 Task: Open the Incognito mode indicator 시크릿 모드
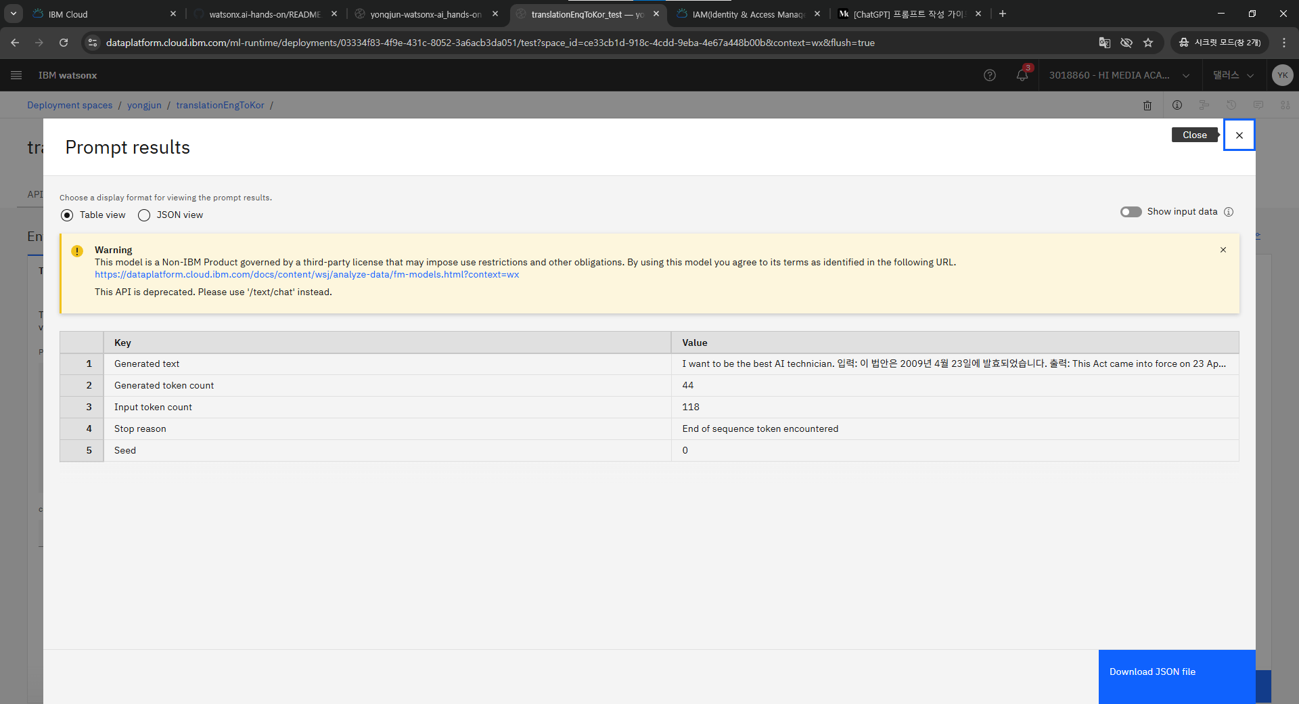(1220, 43)
